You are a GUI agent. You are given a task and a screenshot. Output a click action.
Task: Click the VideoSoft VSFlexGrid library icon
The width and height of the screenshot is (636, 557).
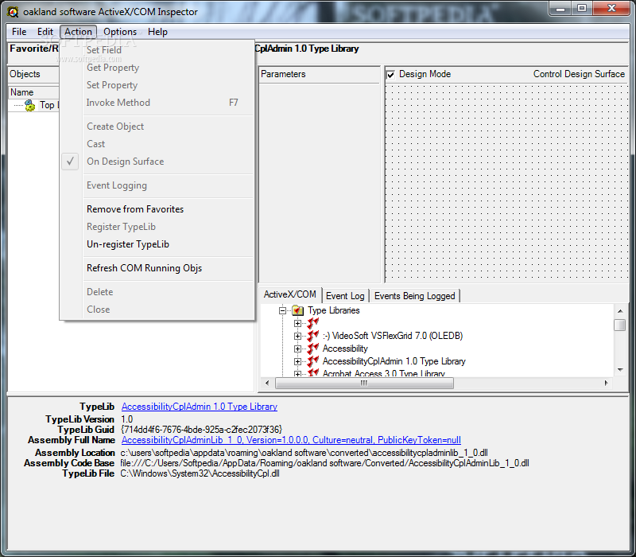[x=312, y=336]
